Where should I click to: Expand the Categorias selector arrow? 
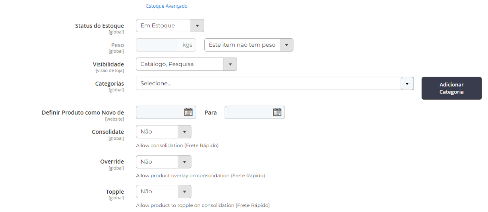(x=407, y=84)
